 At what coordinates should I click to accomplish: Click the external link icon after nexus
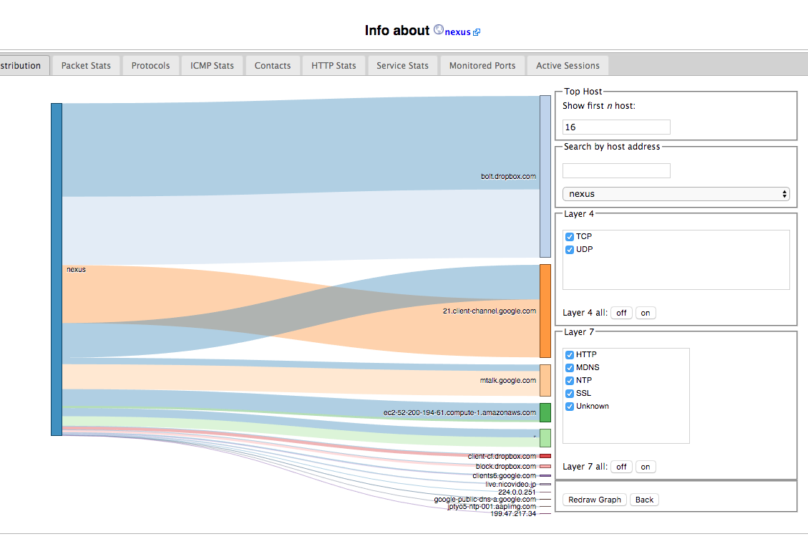pyautogui.click(x=477, y=32)
